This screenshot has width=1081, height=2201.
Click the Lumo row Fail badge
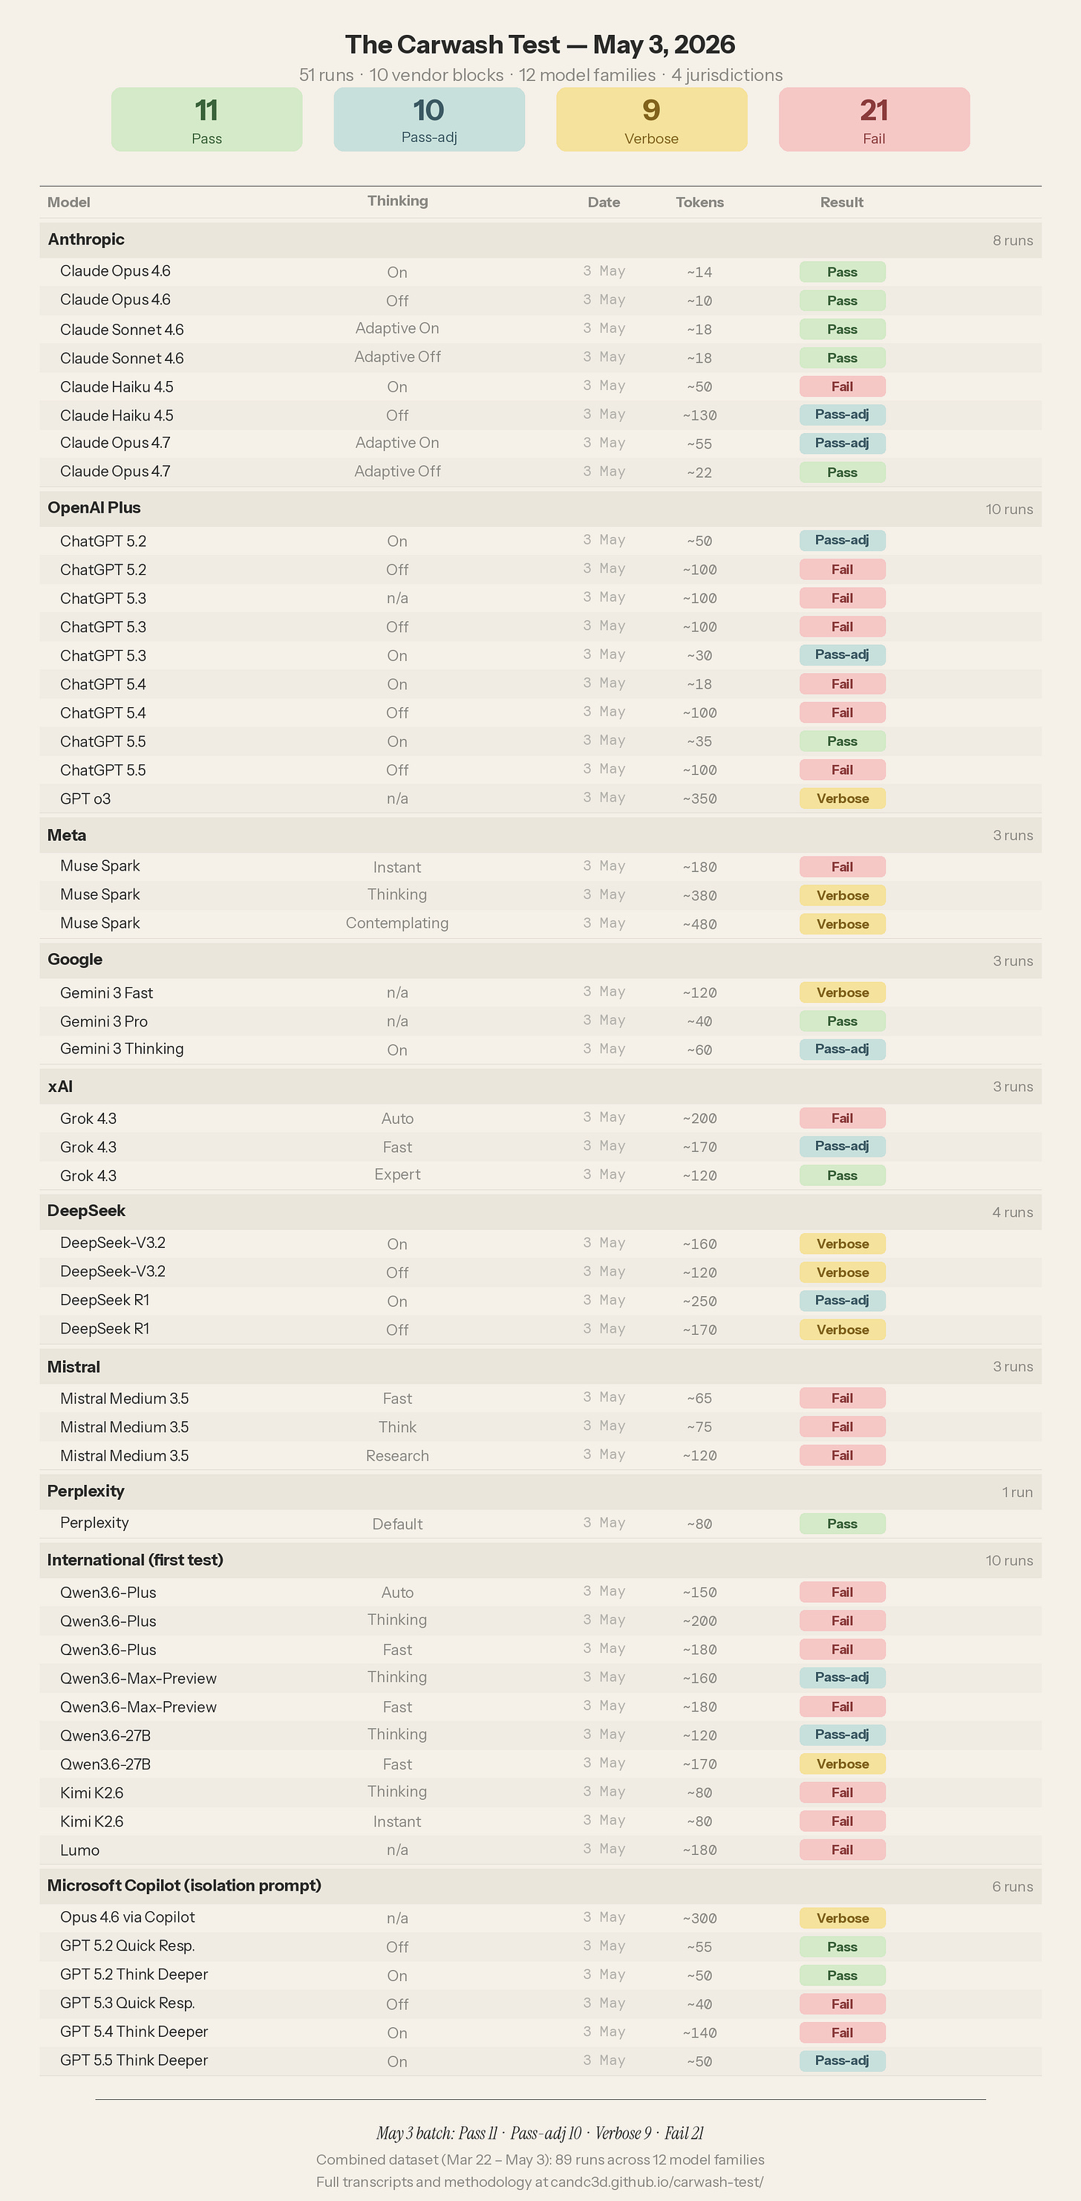tap(843, 1850)
